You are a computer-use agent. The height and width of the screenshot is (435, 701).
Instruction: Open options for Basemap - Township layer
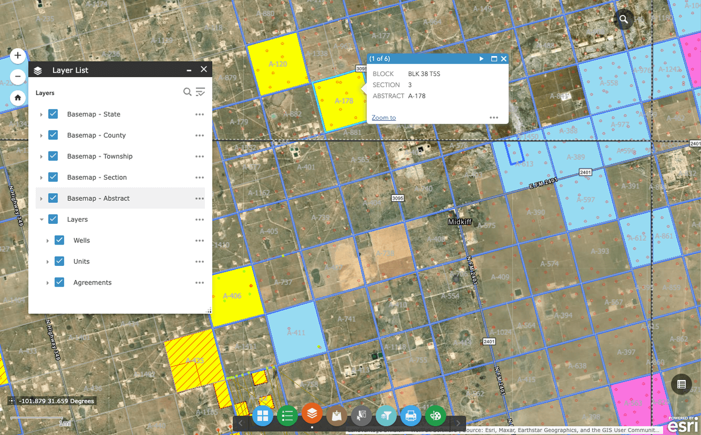coord(199,157)
